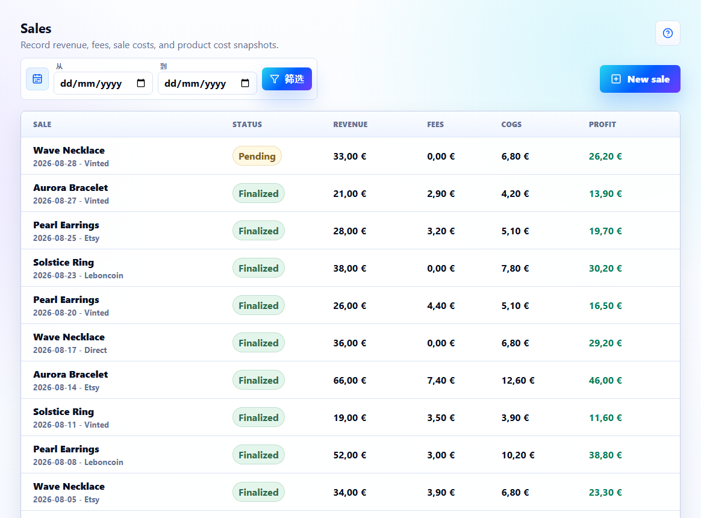Open Aurora Bracelet sale dated 2026-08-14
Viewport: 701px width, 518px height.
pos(350,380)
